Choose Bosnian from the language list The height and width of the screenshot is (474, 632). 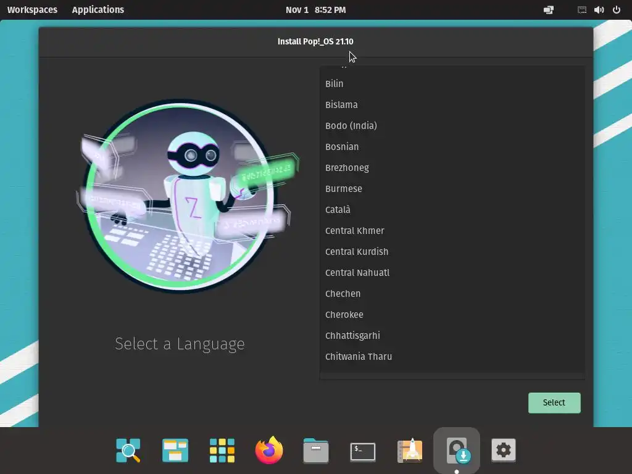[x=452, y=147]
